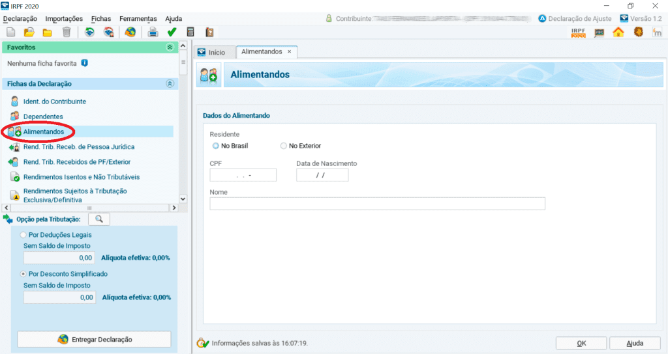The width and height of the screenshot is (668, 354).
Task: Collapse the Fichas da Declaração panel
Action: tap(170, 84)
